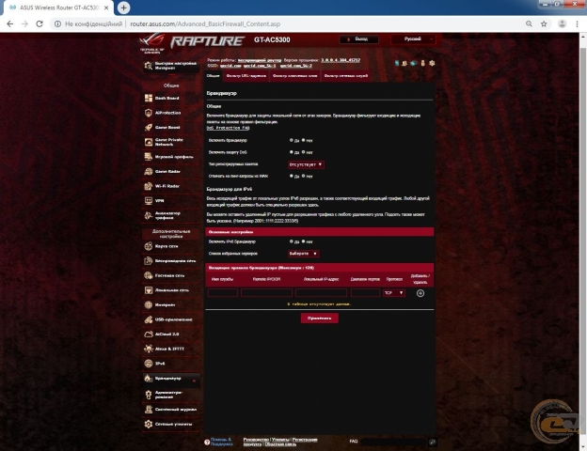Switch to Фильтр сетевых служб tab
The height and width of the screenshot is (451, 587).
[346, 76]
